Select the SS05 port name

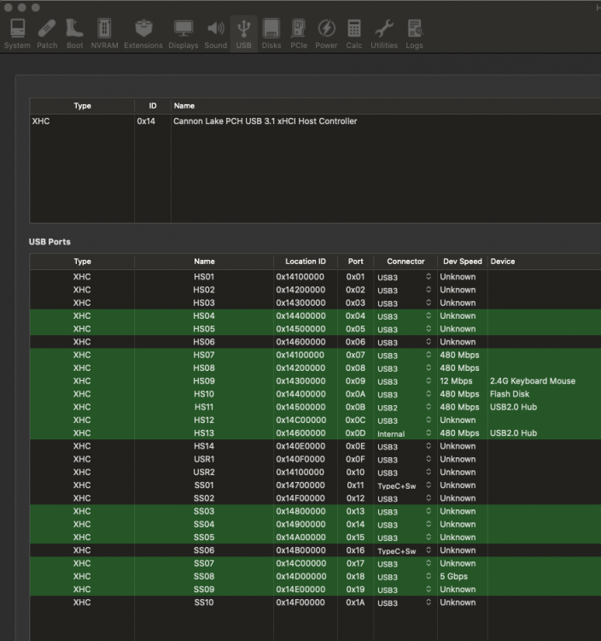pos(204,538)
